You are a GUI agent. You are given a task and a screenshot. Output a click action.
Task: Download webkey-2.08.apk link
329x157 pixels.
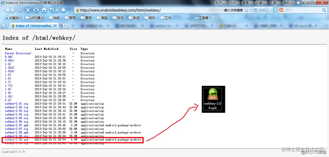click(x=16, y=132)
